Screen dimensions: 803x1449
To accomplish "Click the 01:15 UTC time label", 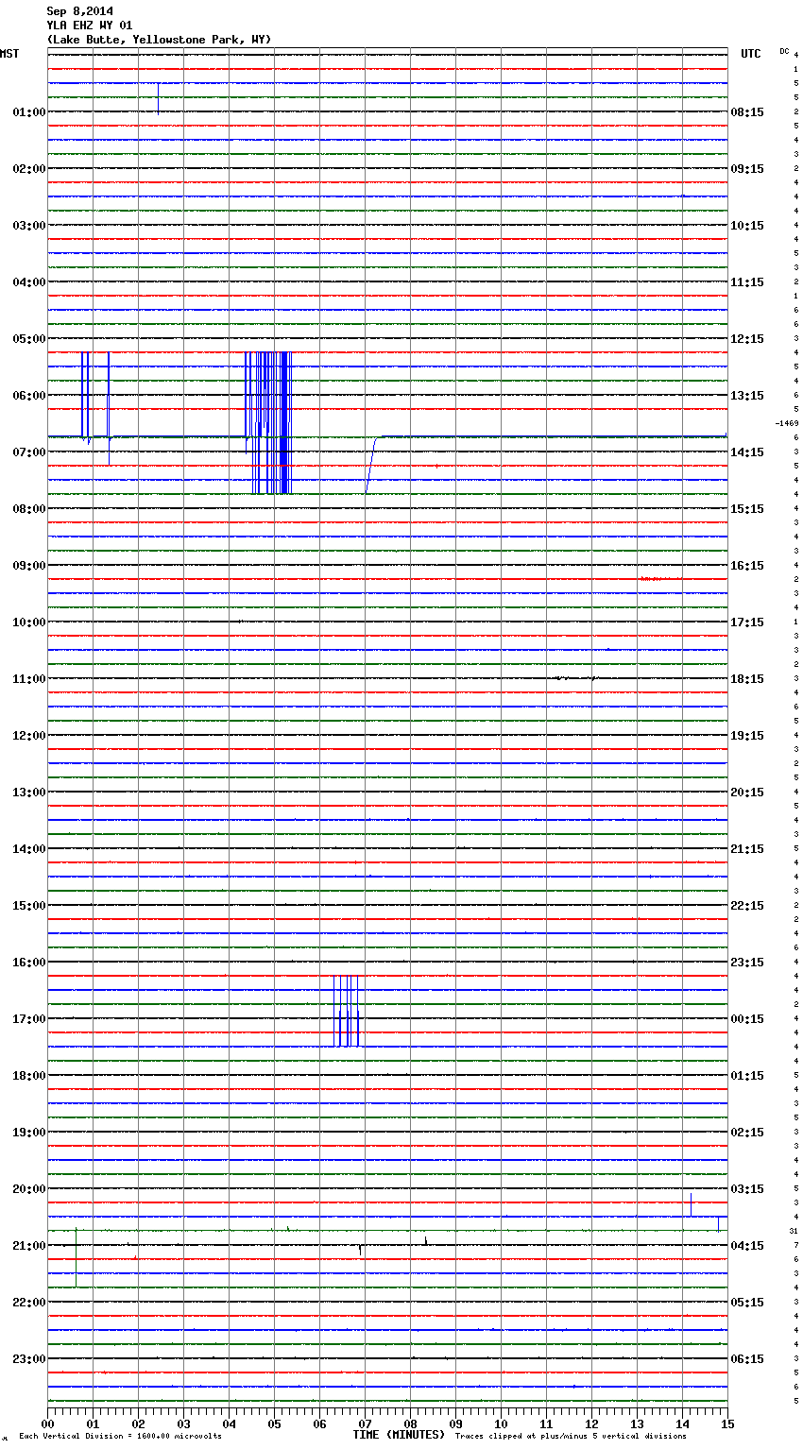I will [747, 1076].
